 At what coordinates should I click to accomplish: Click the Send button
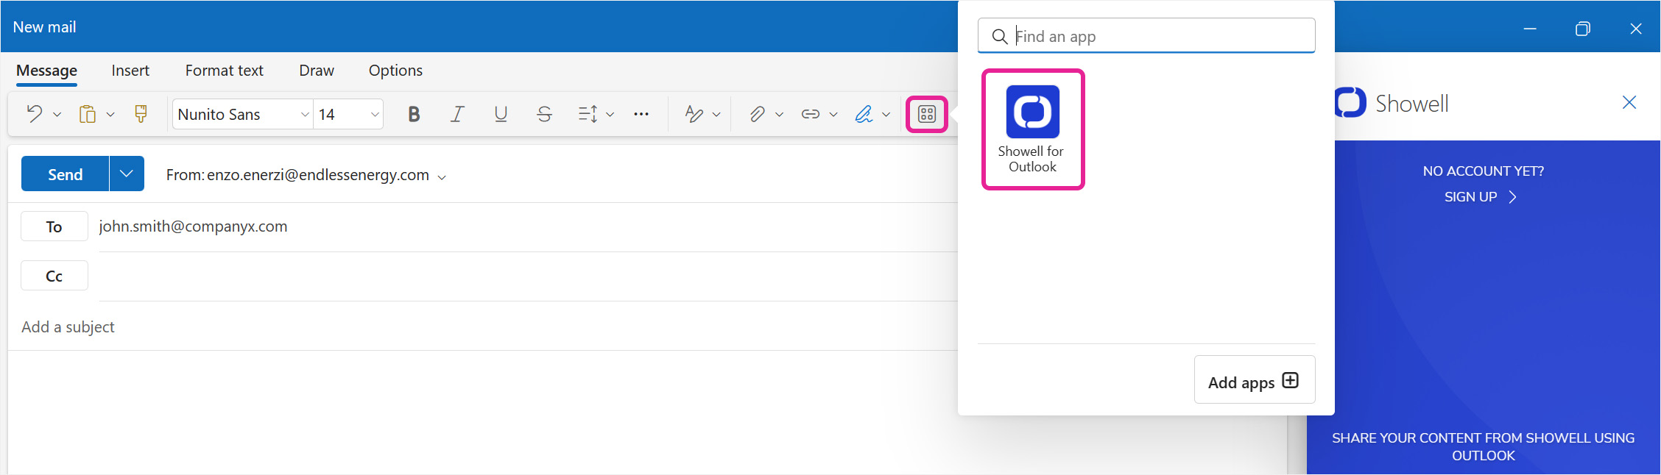[x=65, y=174]
